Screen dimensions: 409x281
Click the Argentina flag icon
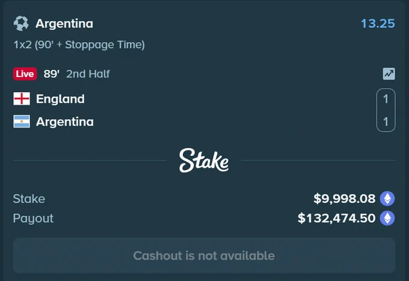[x=22, y=122]
